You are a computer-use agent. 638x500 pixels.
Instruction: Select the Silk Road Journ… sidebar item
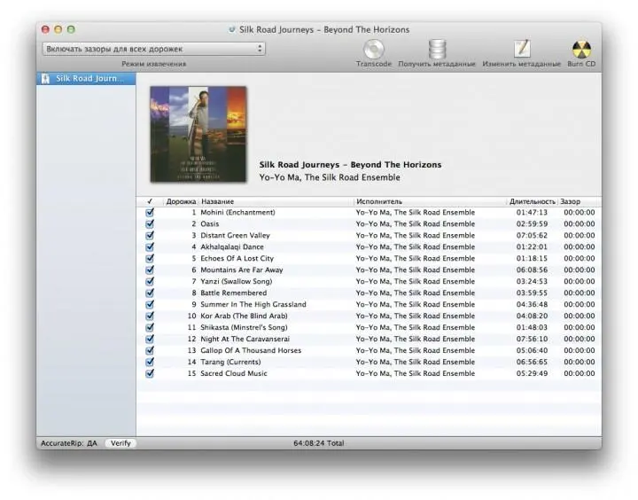coord(86,79)
